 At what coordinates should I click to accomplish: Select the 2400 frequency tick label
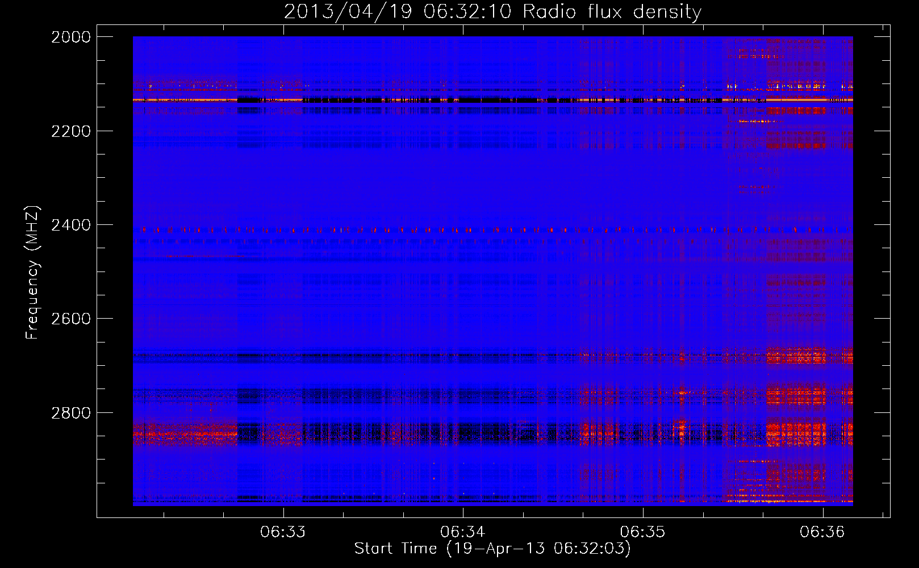(71, 225)
